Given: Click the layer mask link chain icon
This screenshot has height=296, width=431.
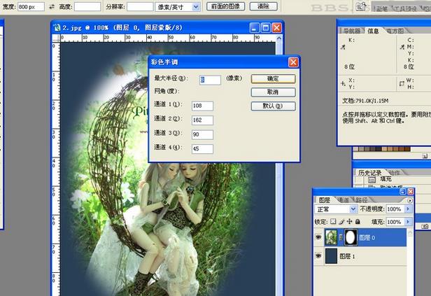Looking at the screenshot, I should point(341,237).
